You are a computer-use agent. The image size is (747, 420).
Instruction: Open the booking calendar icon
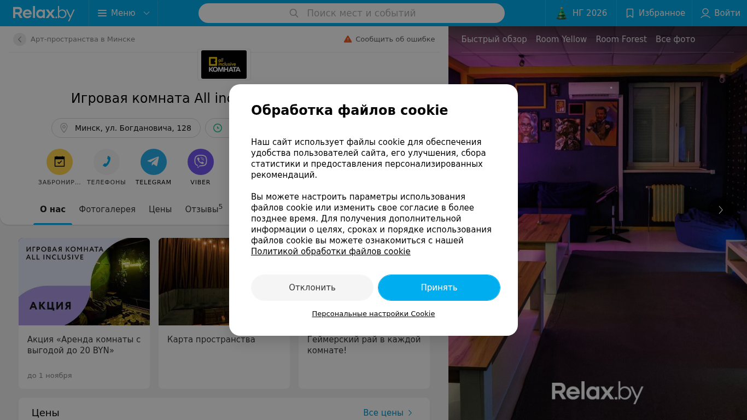click(x=60, y=162)
